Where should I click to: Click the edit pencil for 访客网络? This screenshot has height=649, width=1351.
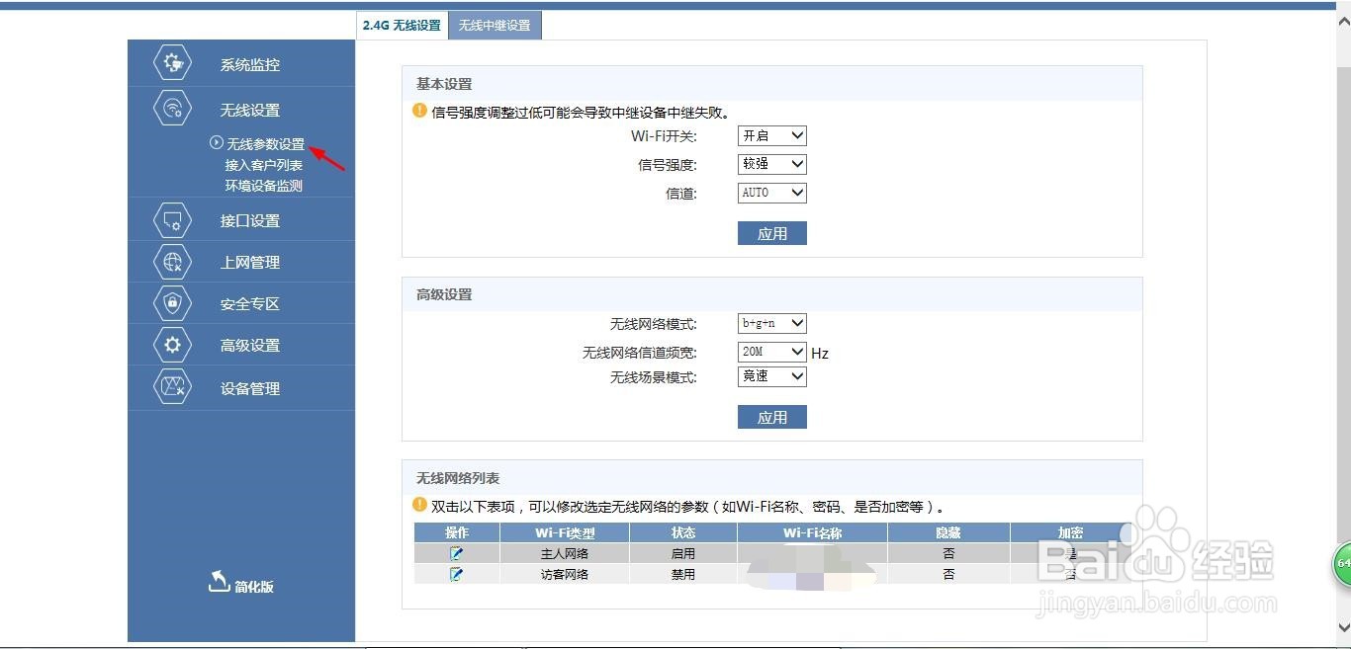456,574
